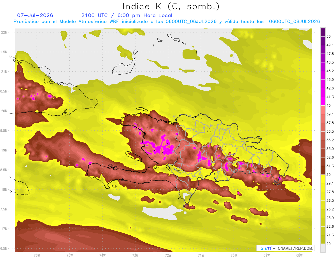Click the color scale value 39.1
The image size is (336, 259).
(x=330, y=114)
